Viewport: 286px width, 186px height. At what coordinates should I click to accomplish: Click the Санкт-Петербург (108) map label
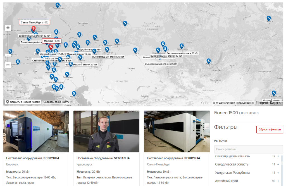coord(34,22)
